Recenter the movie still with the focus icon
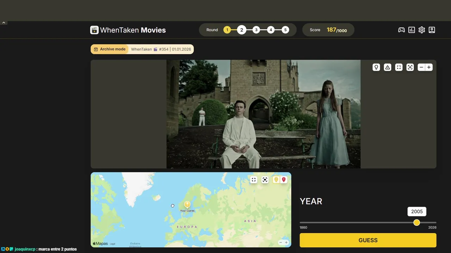451x253 pixels. pos(410,67)
